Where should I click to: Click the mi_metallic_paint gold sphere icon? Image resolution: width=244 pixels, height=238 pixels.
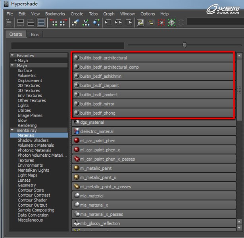coord(77,168)
